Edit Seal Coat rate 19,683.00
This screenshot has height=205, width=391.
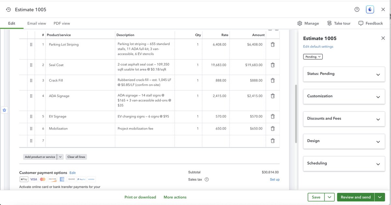tap(215, 67)
